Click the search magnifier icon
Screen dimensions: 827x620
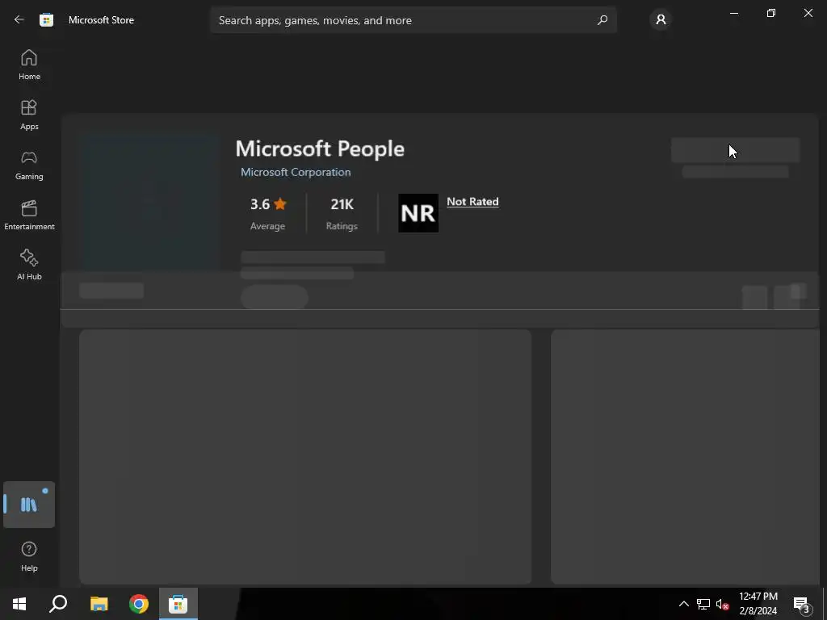602,20
